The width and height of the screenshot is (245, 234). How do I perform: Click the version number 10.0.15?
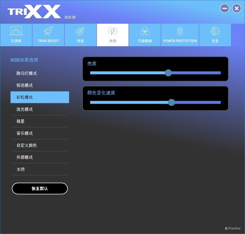click(x=70, y=17)
